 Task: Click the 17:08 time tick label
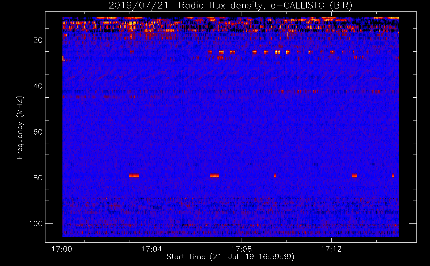(241, 249)
